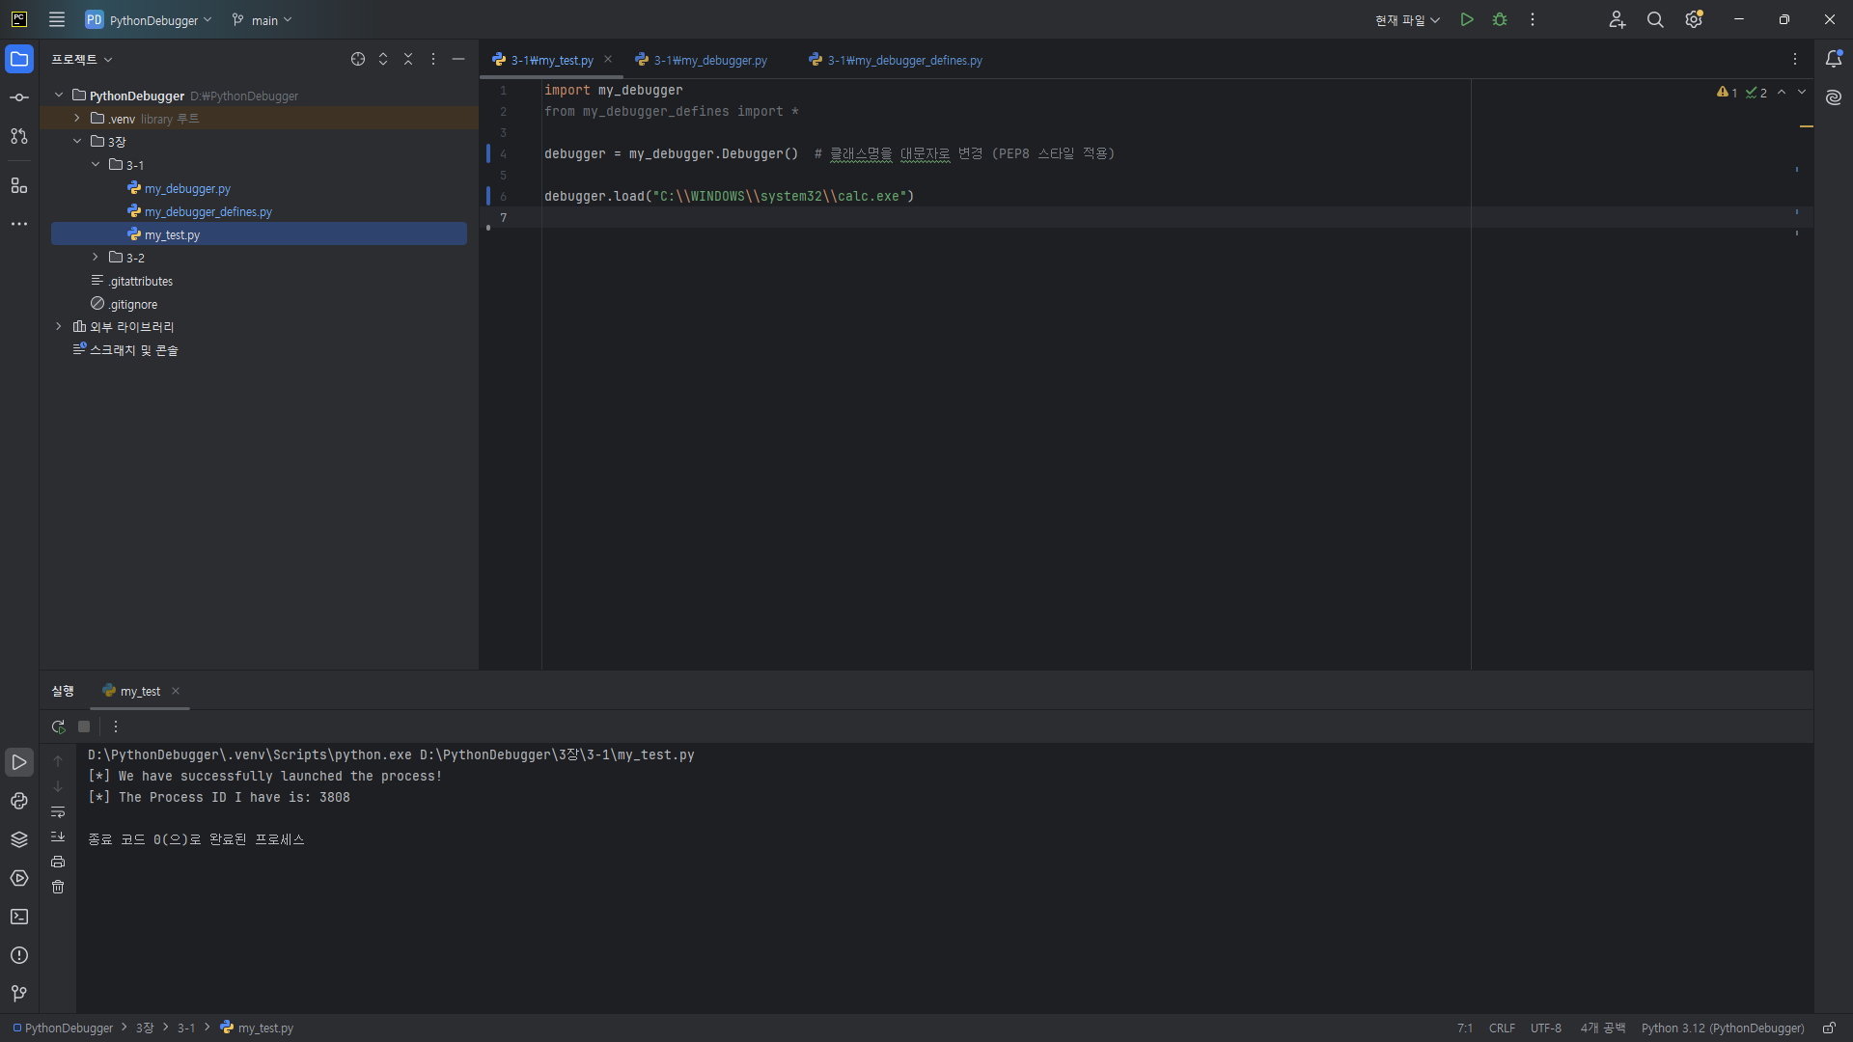Rerun my_test in the run panel
The width and height of the screenshot is (1853, 1042).
(x=59, y=727)
